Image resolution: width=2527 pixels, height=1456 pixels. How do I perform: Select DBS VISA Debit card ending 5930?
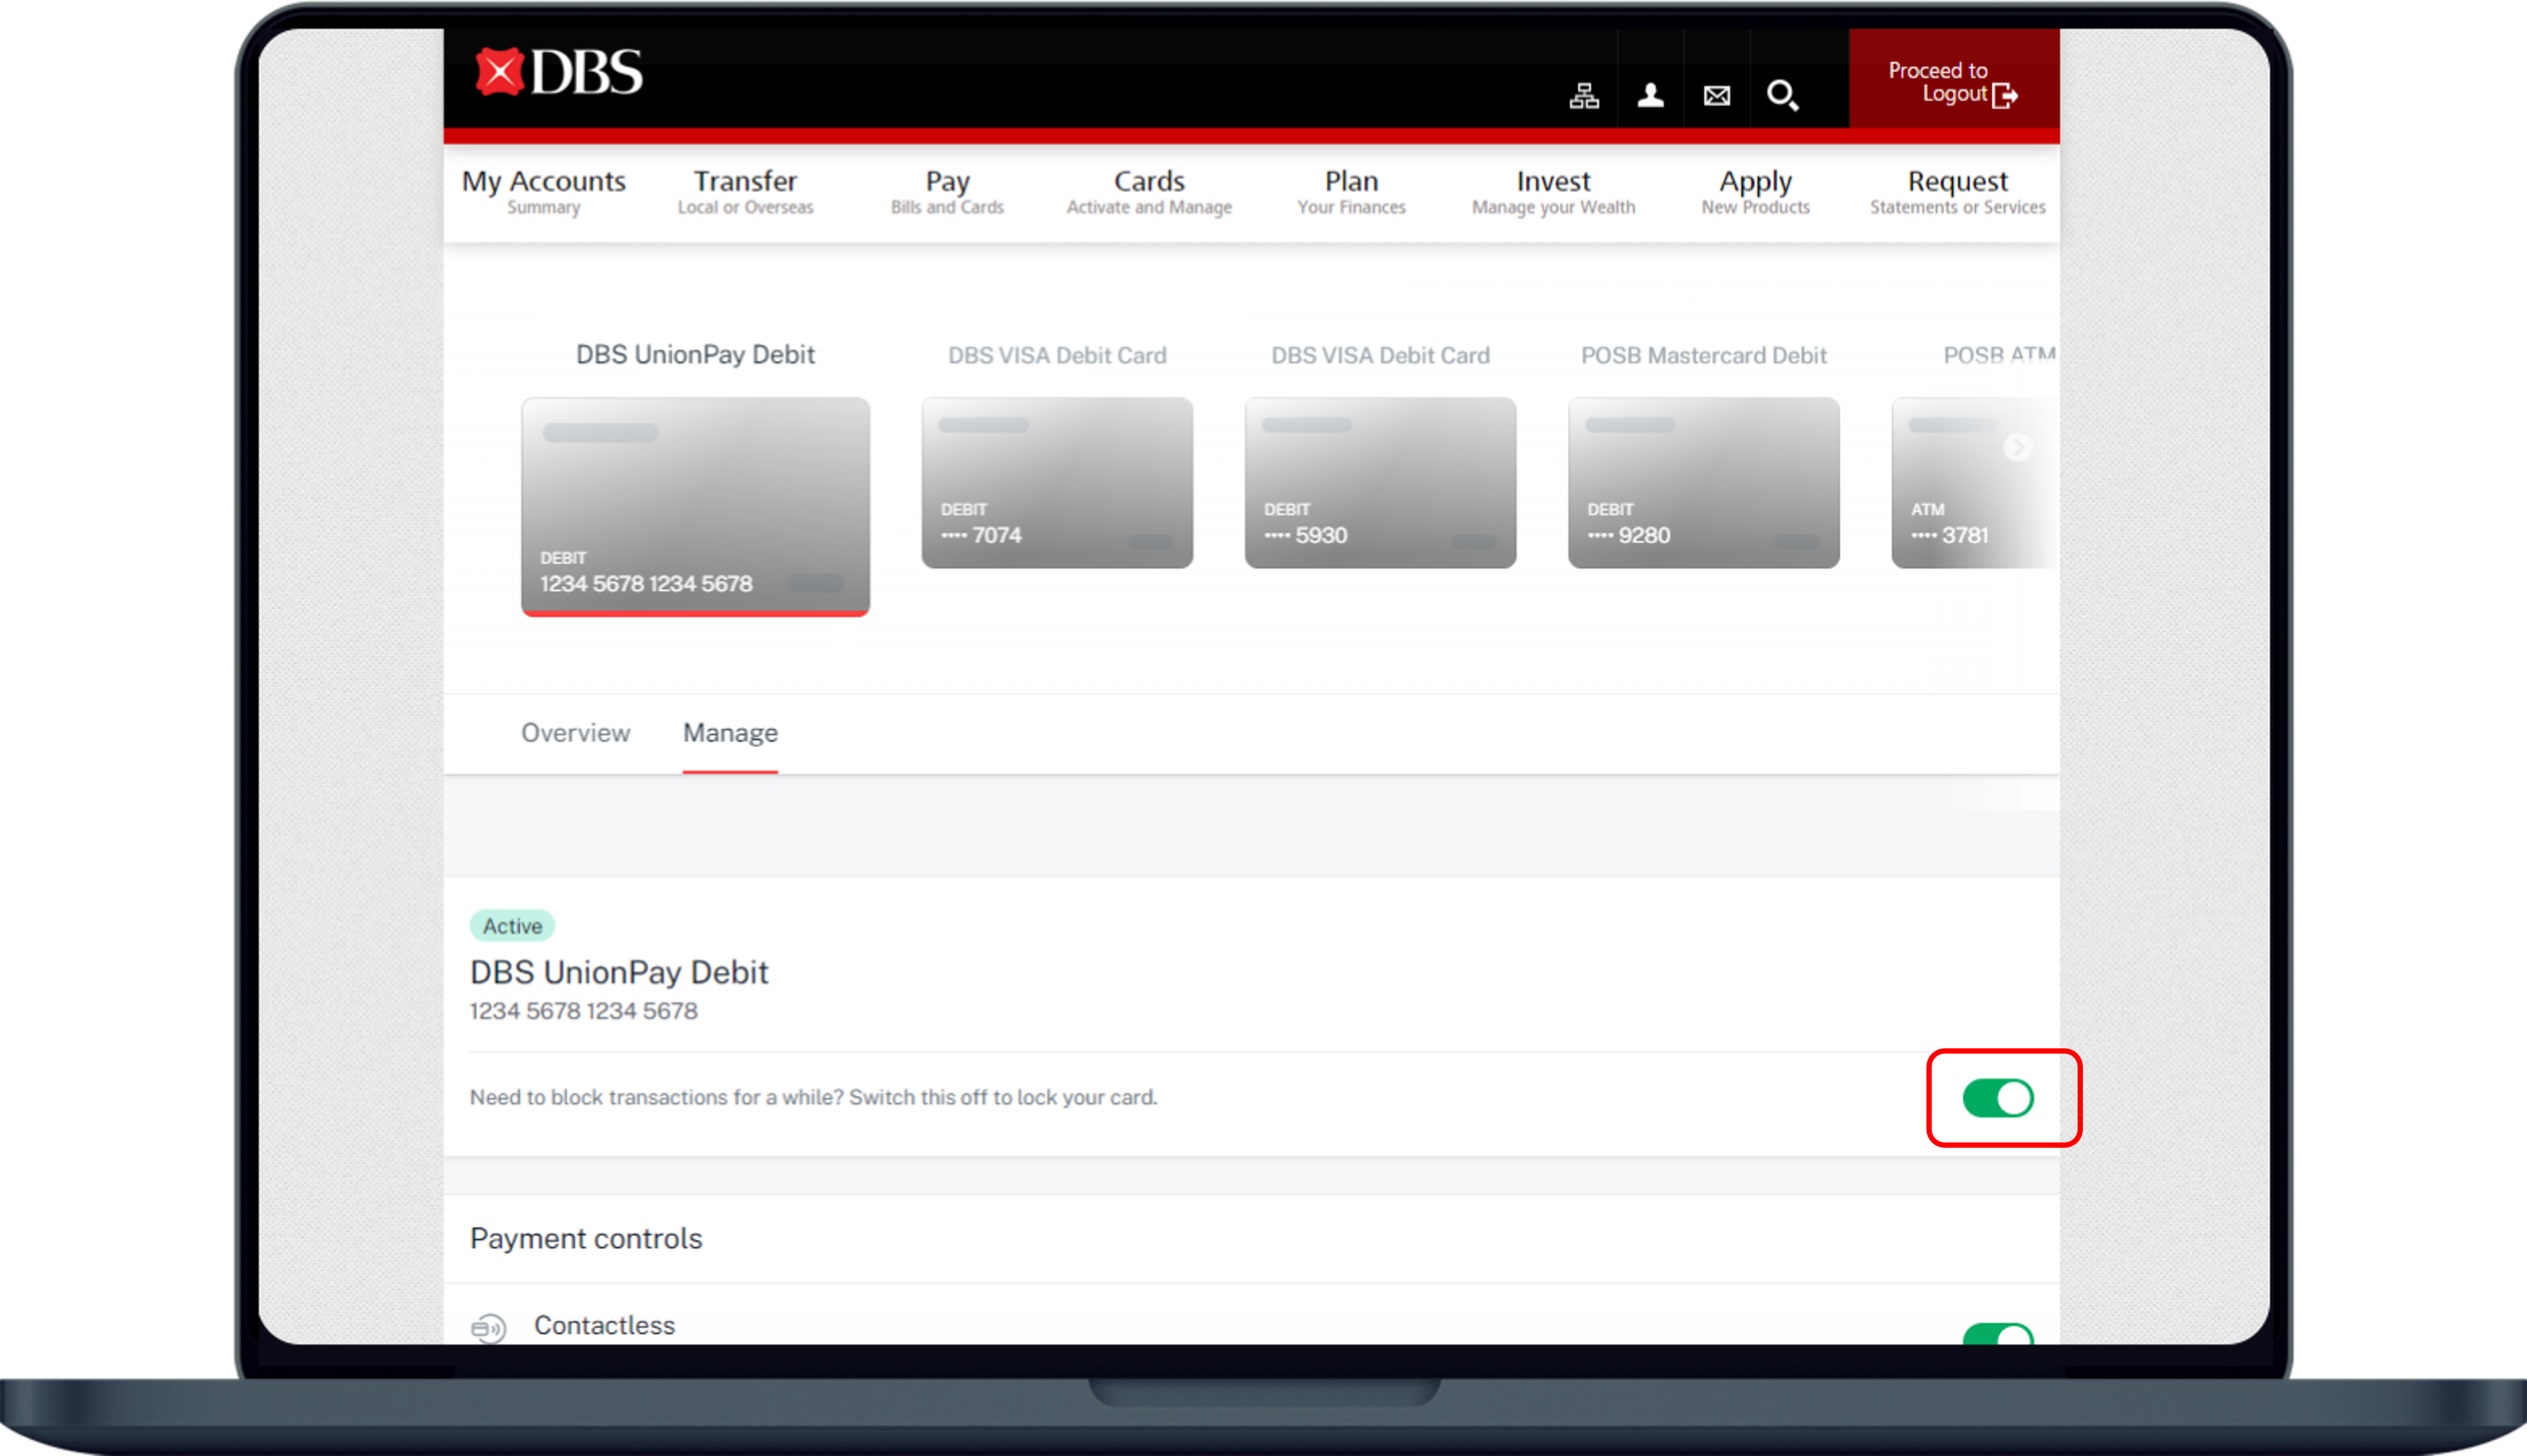pyautogui.click(x=1379, y=483)
